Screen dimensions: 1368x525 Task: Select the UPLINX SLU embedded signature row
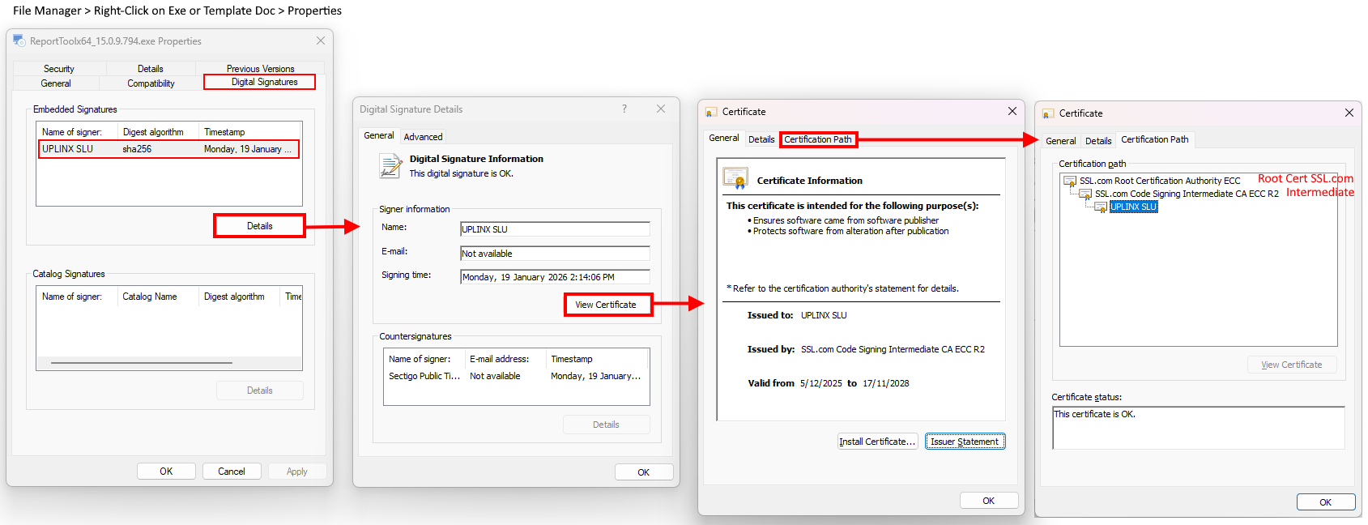168,149
